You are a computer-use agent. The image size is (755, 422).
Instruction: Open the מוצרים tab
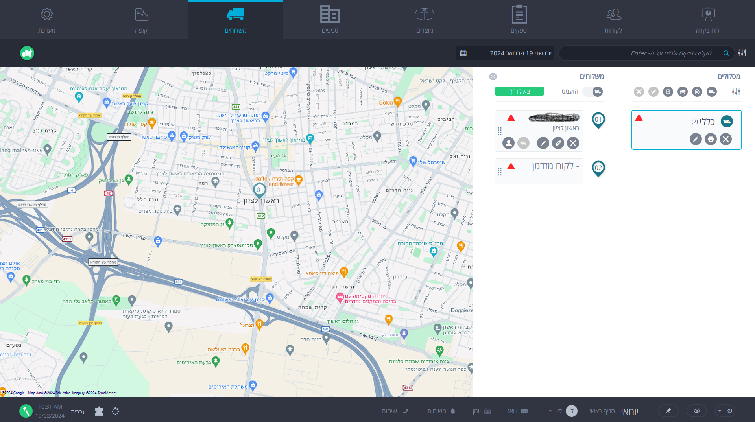tap(424, 20)
